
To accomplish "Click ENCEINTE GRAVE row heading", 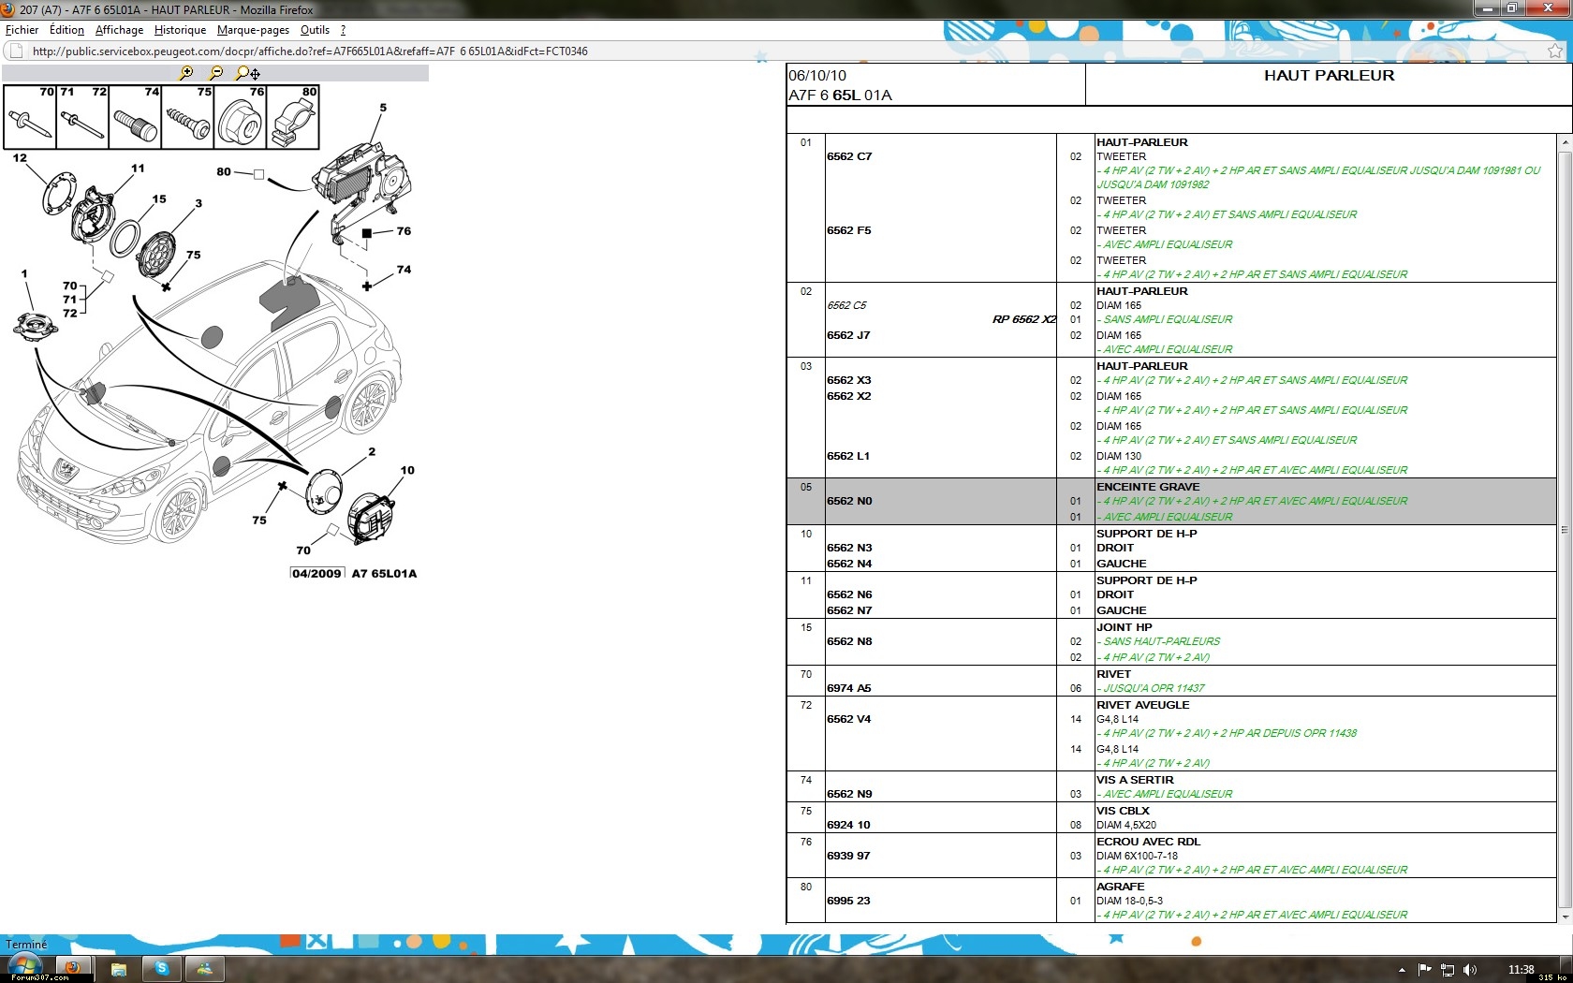I will point(1148,487).
